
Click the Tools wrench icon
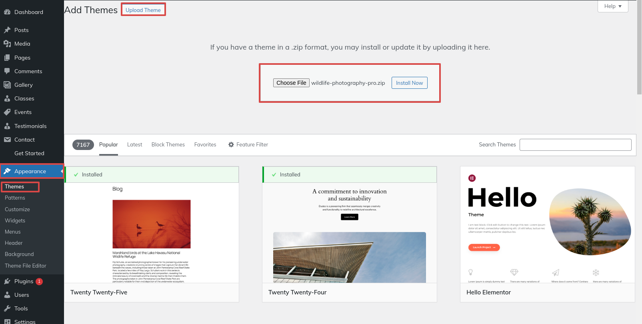coord(7,308)
